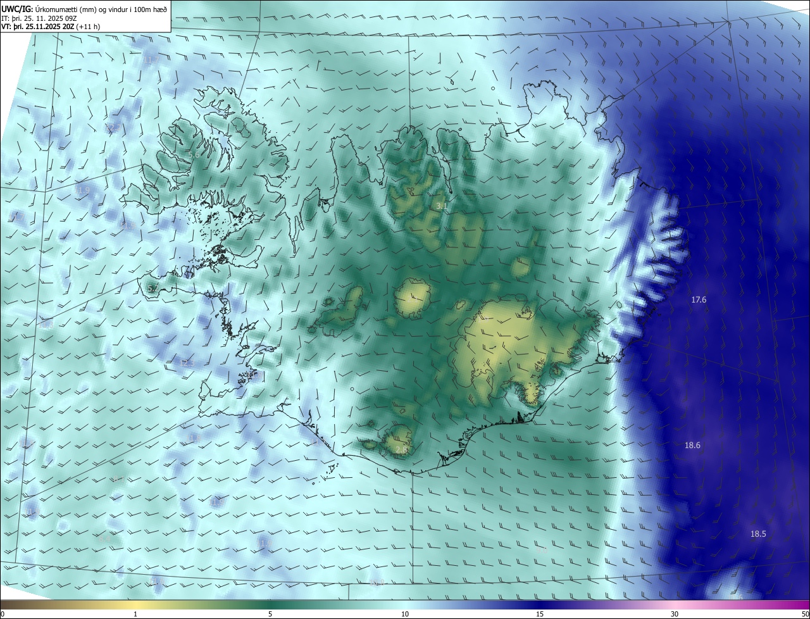The image size is (810, 619).
Task: Click the 0 tick on the color scale
Action: pyautogui.click(x=3, y=614)
